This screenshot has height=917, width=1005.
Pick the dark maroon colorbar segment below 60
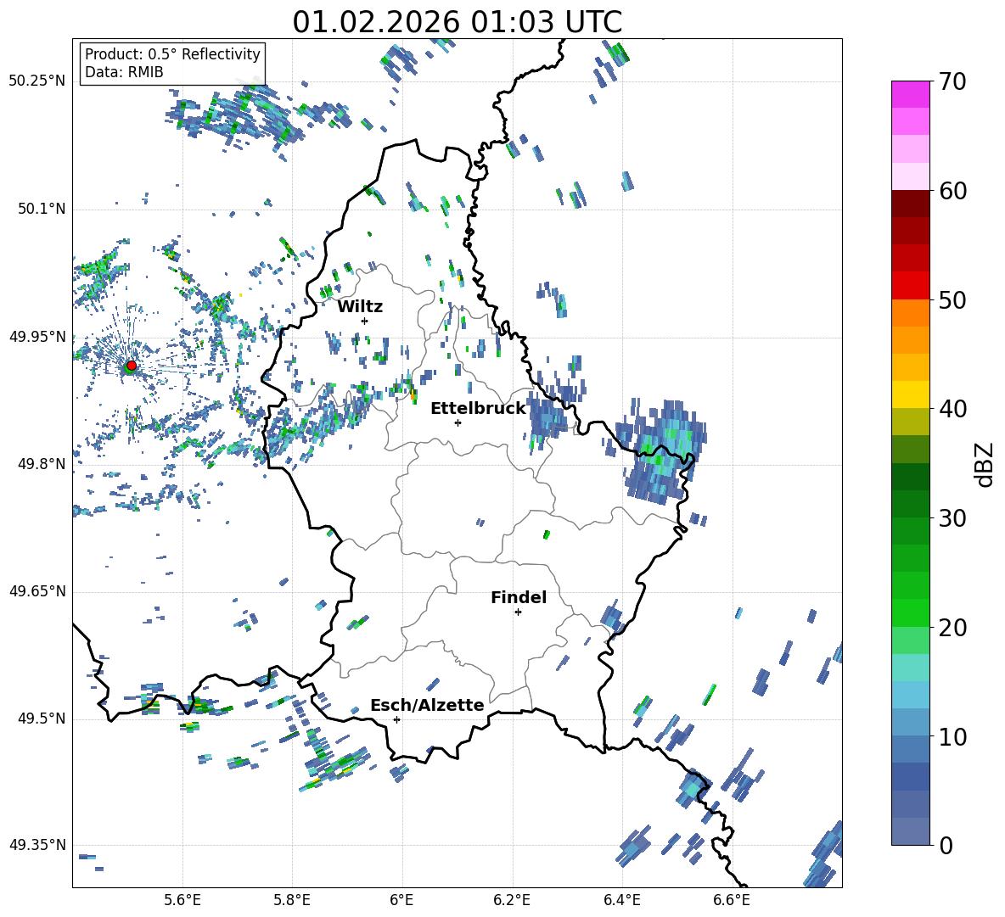911,204
